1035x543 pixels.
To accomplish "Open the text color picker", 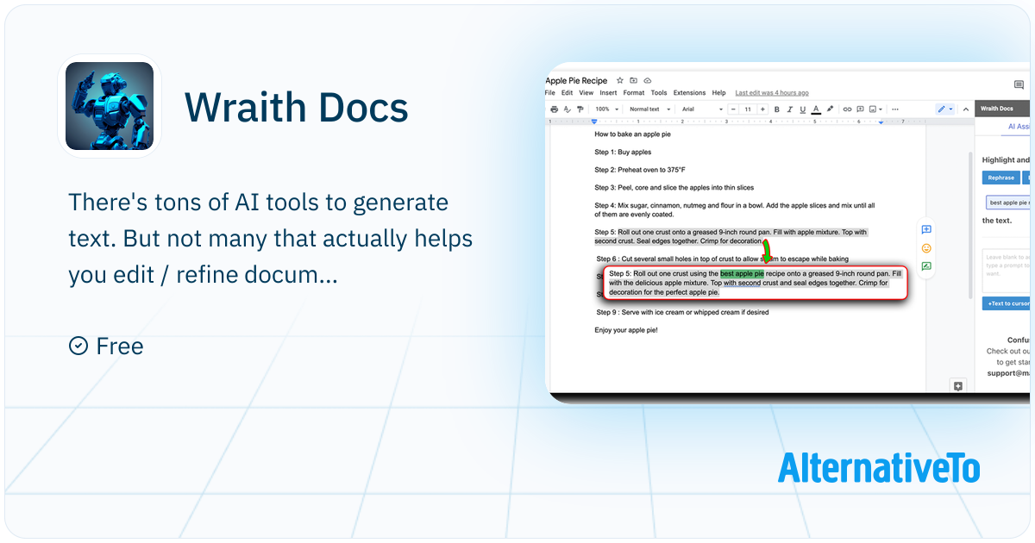I will 816,109.
